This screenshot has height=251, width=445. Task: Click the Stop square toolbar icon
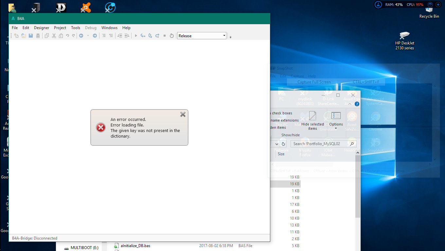(165, 36)
